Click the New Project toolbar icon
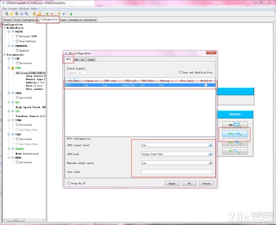Image resolution: width=276 pixels, height=225 pixels. click(x=7, y=14)
